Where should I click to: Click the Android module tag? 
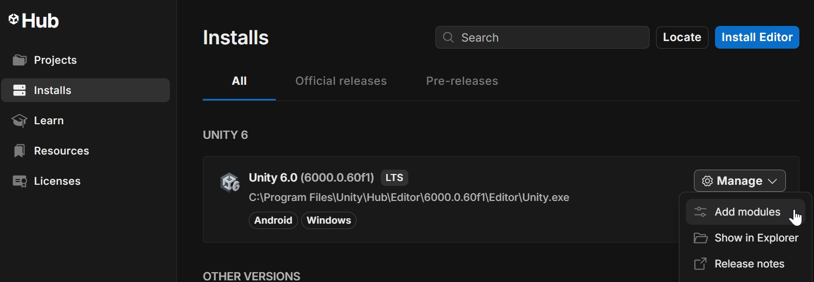(x=273, y=220)
